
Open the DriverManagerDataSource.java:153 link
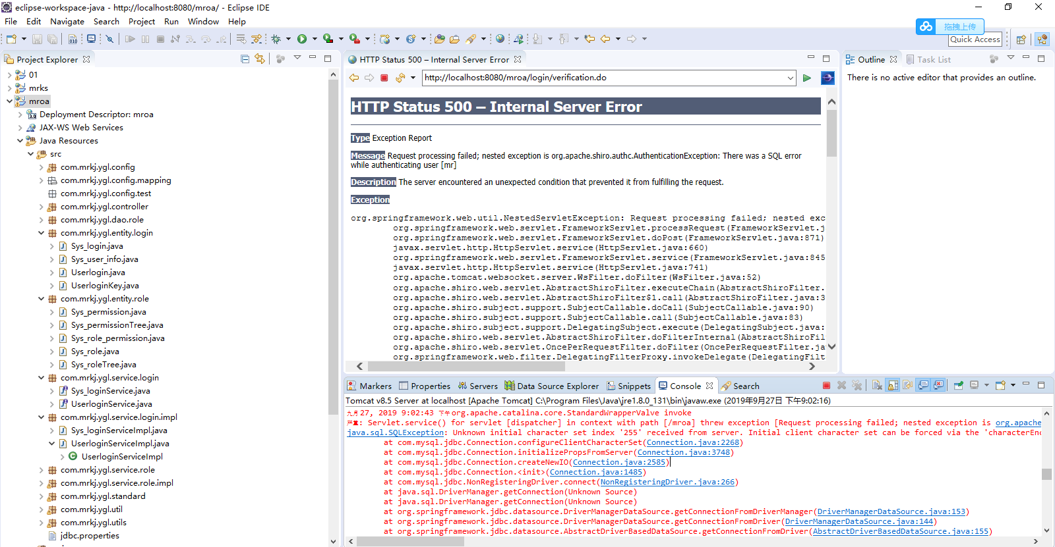click(891, 511)
